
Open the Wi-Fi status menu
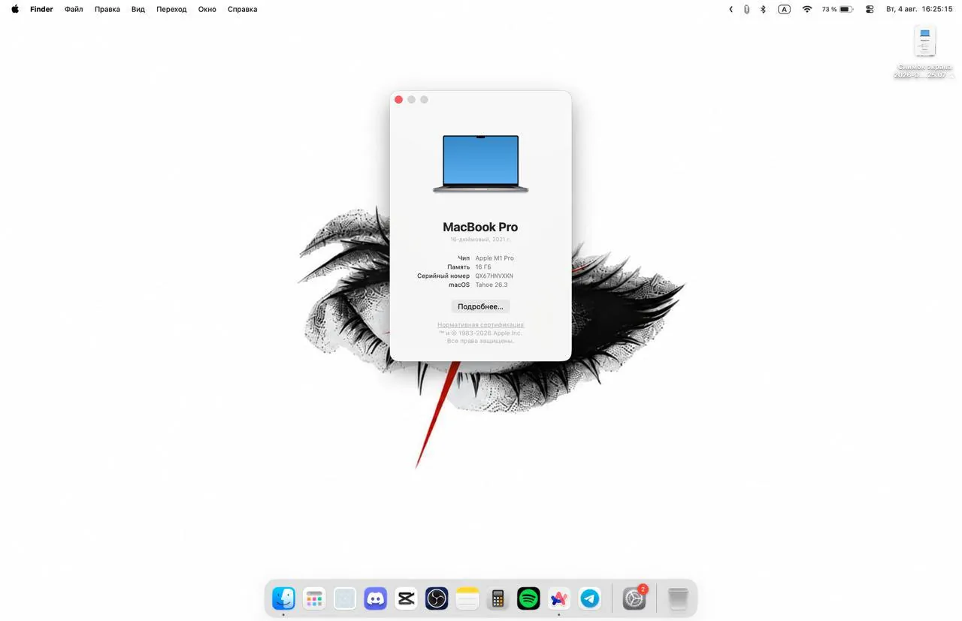[807, 9]
